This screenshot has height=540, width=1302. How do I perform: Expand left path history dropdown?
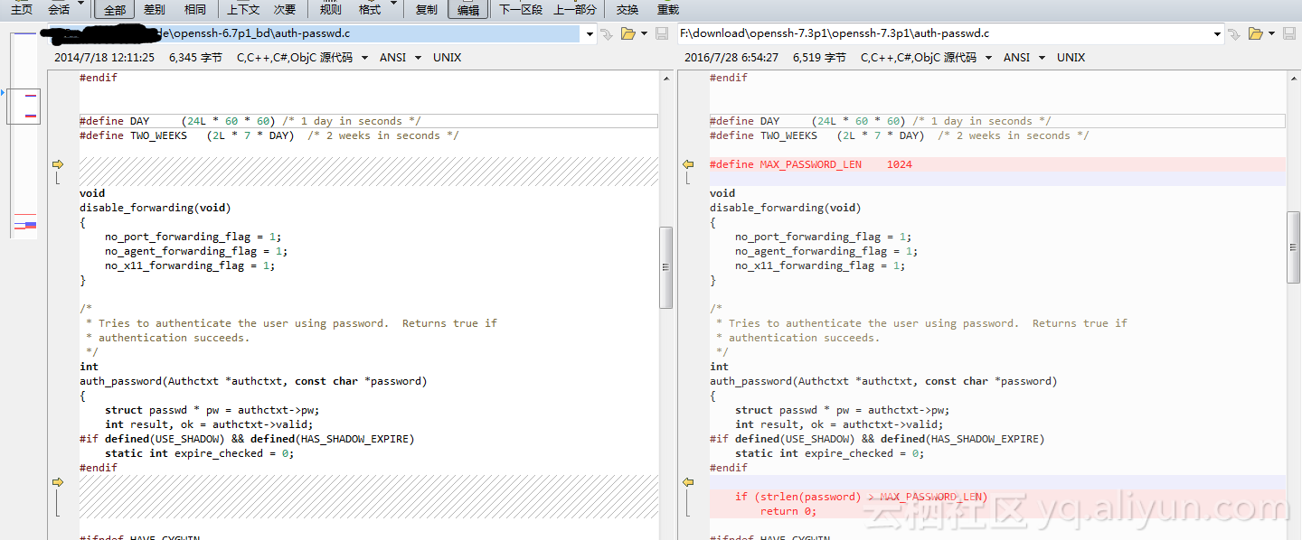[x=590, y=34]
